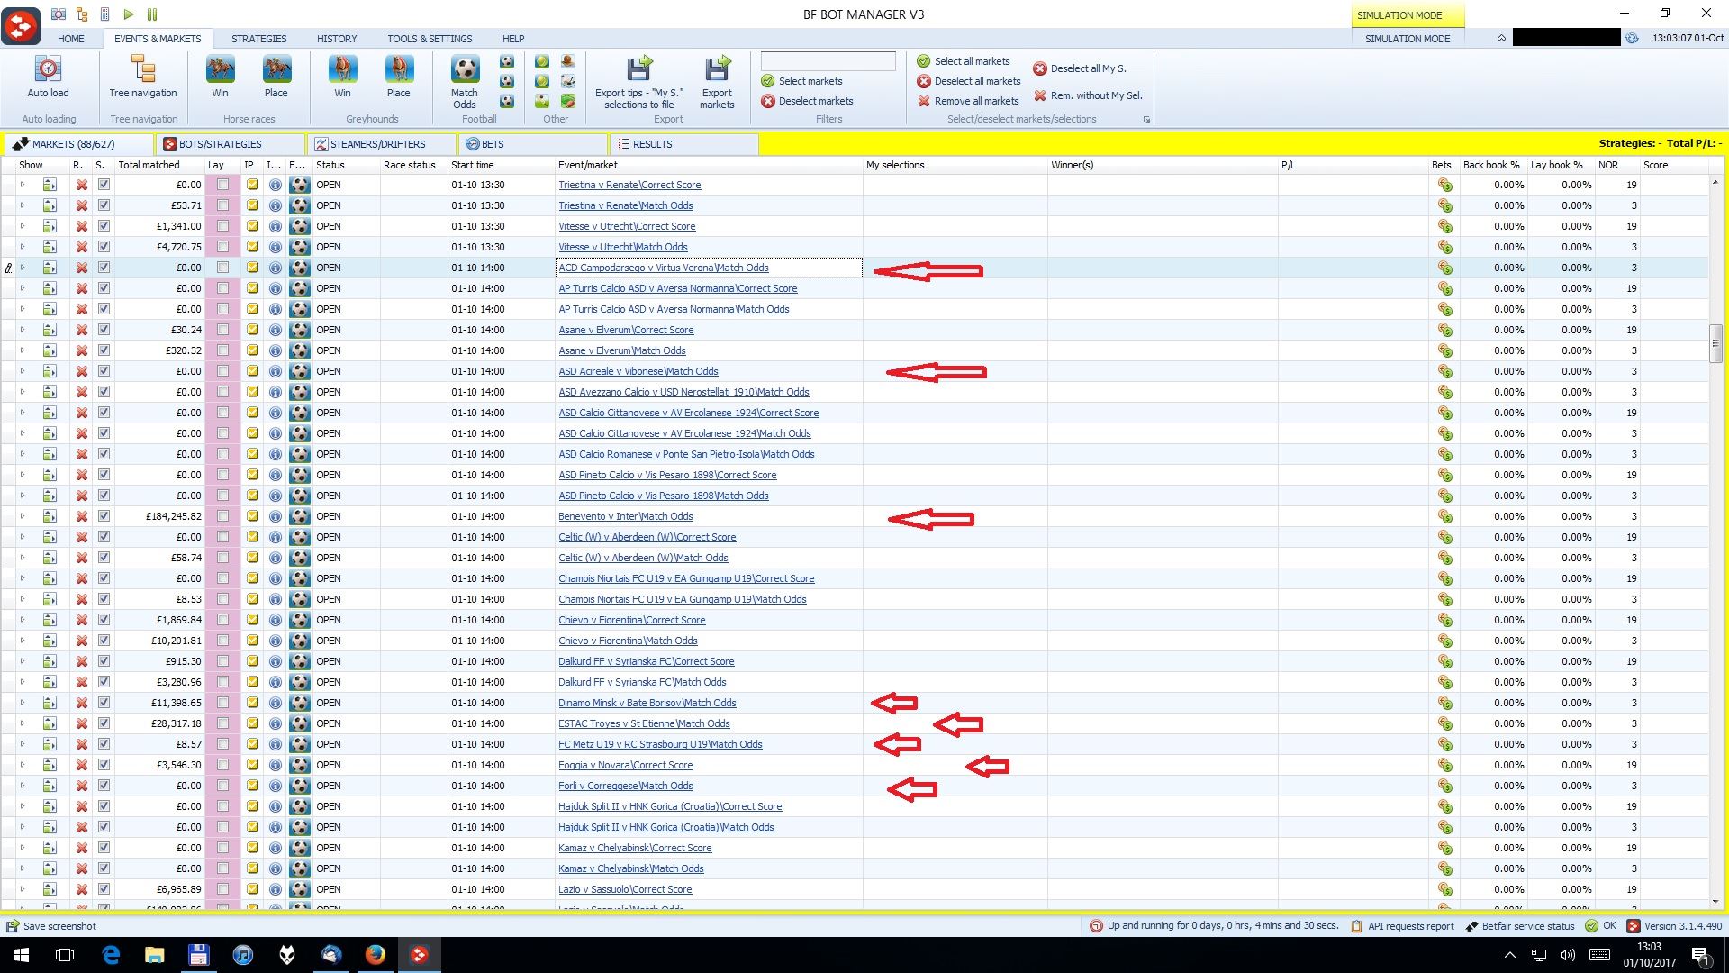This screenshot has width=1729, height=973.
Task: Expand the Benevento v Inter Match Odds row
Action: click(x=23, y=516)
